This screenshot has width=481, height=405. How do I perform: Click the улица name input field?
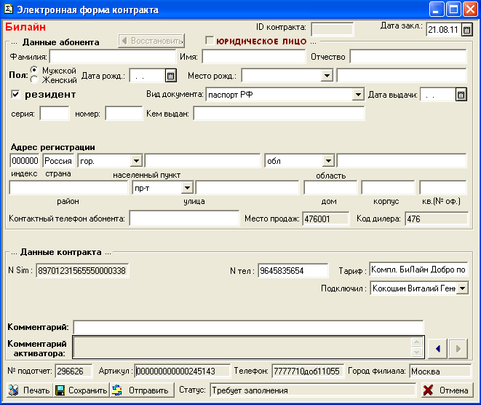point(247,188)
